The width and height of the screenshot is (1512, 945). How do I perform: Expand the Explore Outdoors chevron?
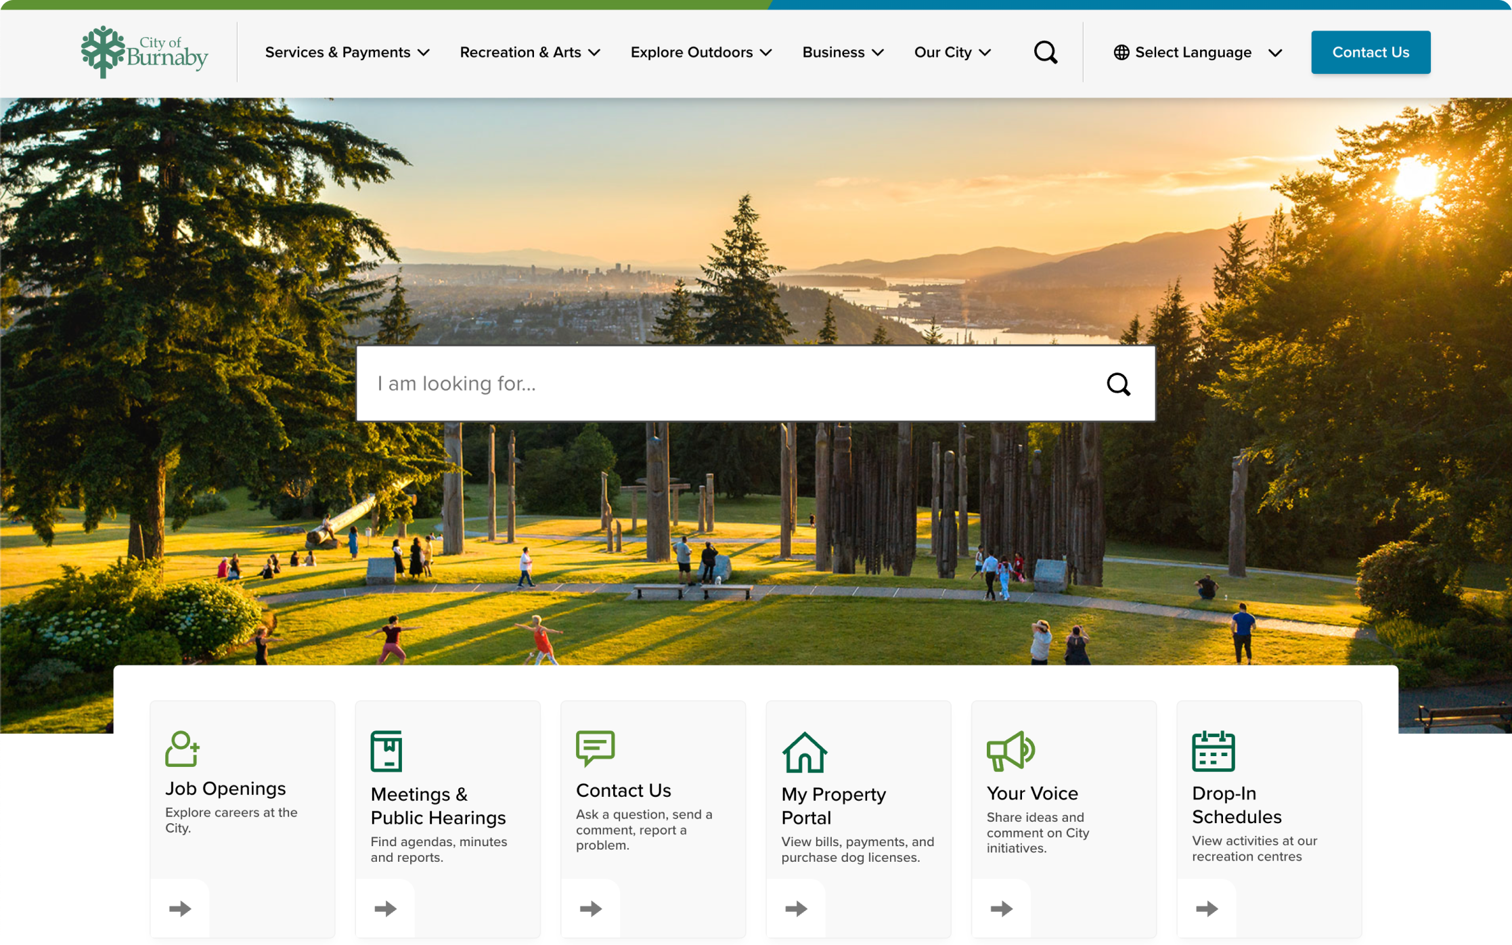(x=765, y=53)
